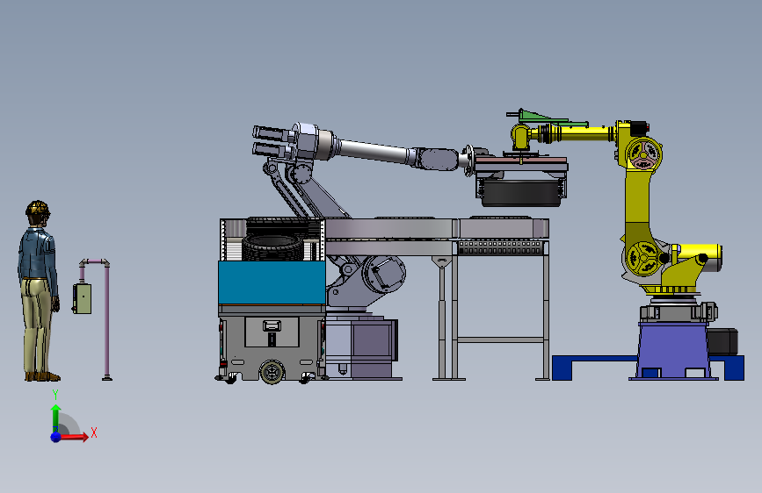762x493 pixels.
Task: Select the gray robot's long forearm
Action: pyautogui.click(x=374, y=150)
